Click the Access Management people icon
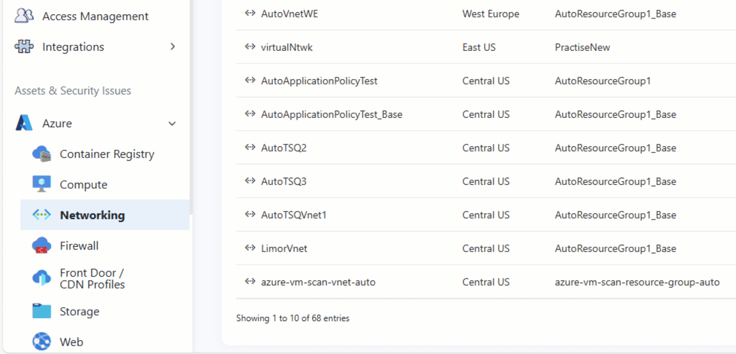This screenshot has height=354, width=736. [x=24, y=16]
